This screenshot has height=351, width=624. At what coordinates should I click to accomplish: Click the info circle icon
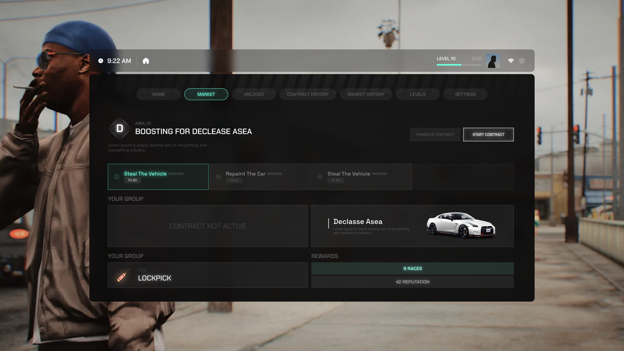pyautogui.click(x=522, y=61)
